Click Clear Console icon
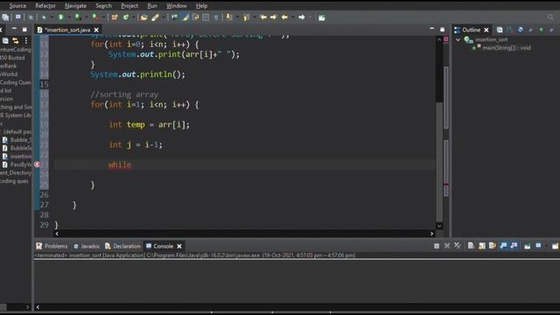560x315 pixels. tap(471, 246)
